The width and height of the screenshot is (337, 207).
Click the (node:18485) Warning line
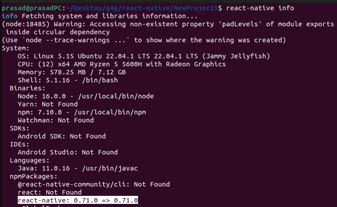(x=168, y=24)
